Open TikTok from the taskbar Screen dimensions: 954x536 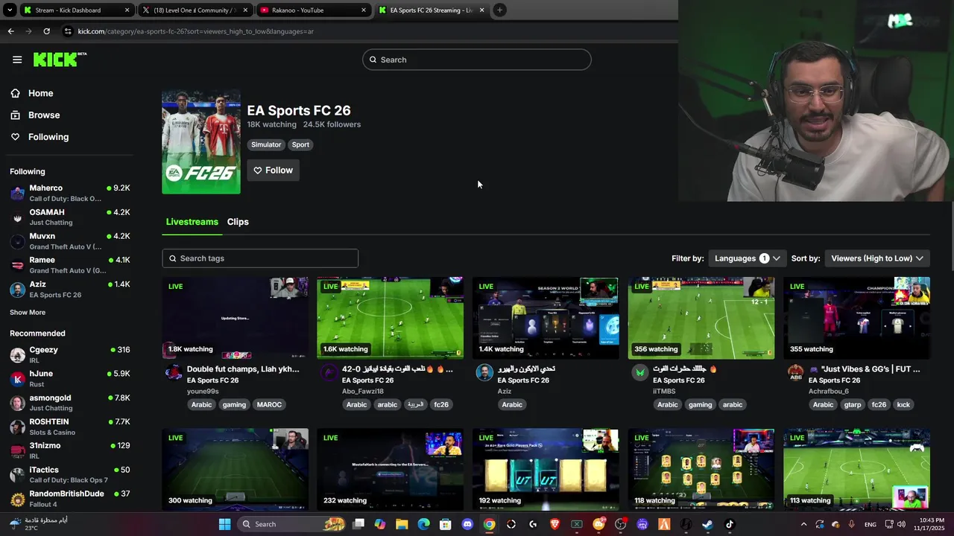point(730,524)
